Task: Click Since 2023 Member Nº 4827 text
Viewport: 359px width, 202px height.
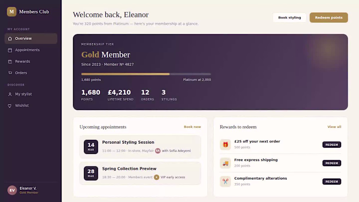Action: [x=107, y=64]
